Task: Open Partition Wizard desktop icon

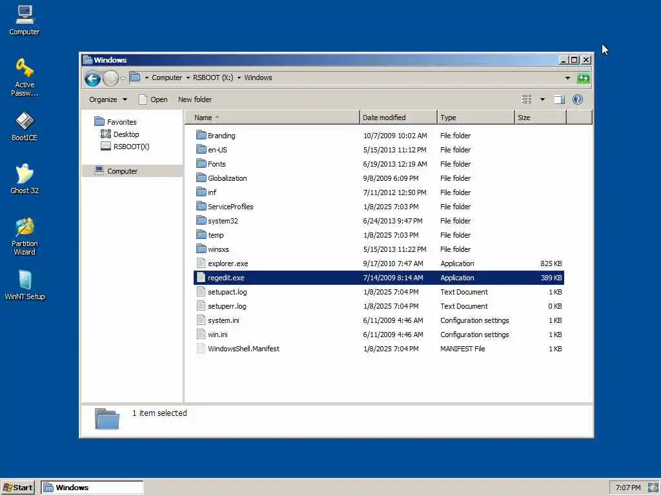Action: tap(25, 236)
